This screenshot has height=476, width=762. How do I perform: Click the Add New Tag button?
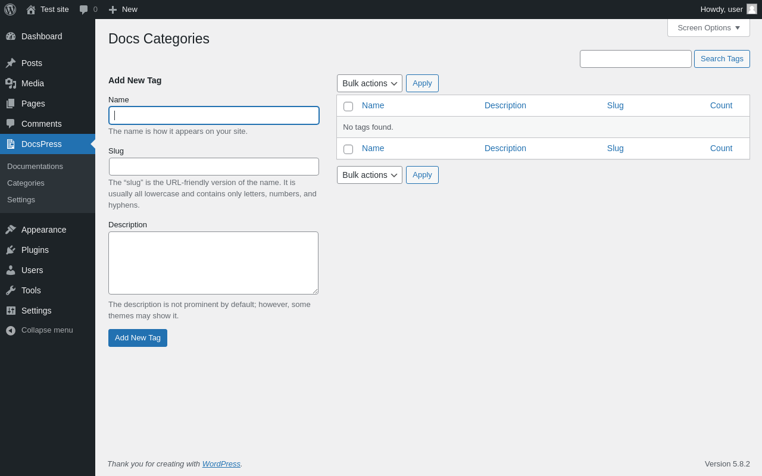pyautogui.click(x=138, y=338)
